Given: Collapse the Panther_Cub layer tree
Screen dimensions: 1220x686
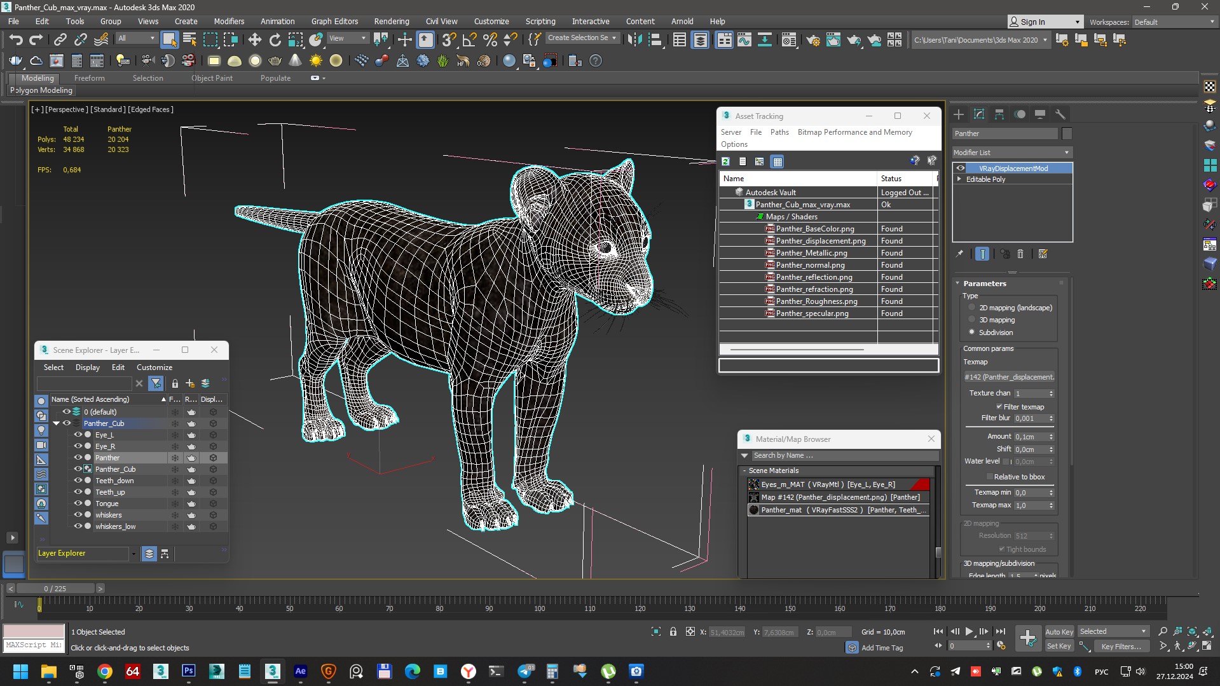Looking at the screenshot, I should point(57,423).
